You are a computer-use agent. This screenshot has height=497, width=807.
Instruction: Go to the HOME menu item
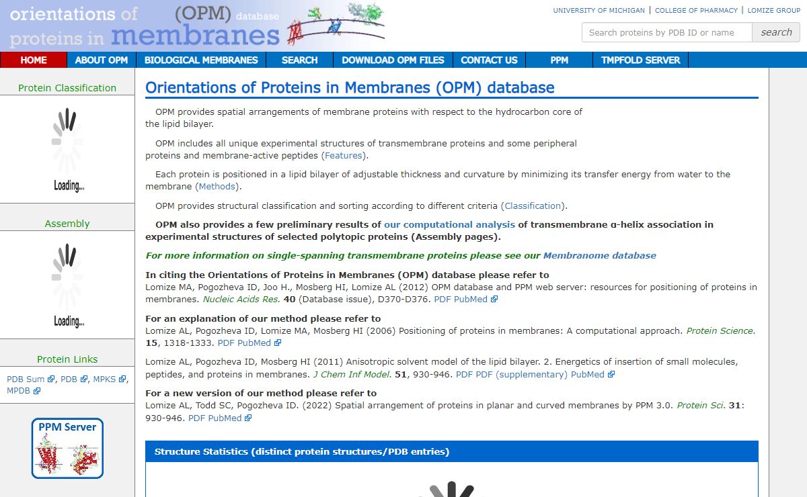34,60
